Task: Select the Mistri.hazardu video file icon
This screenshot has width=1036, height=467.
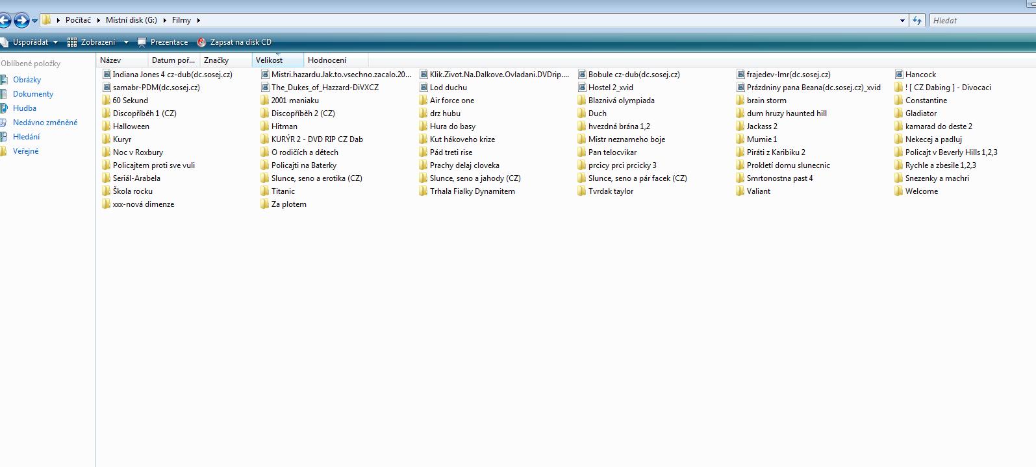Action: (265, 75)
